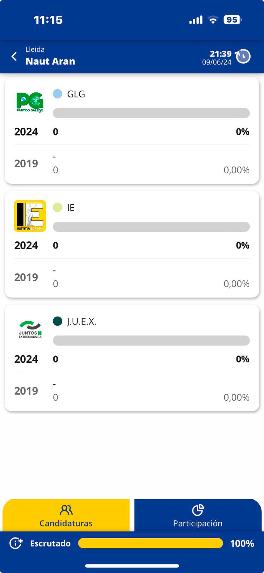Open the info icon beside Escrutado

16,543
